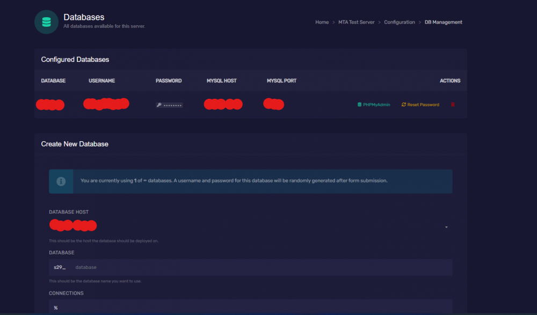Expand the Database Host selection field

point(247,226)
